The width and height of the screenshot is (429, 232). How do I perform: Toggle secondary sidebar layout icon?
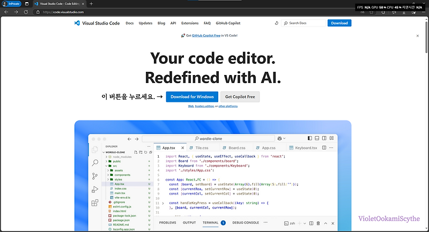324,138
